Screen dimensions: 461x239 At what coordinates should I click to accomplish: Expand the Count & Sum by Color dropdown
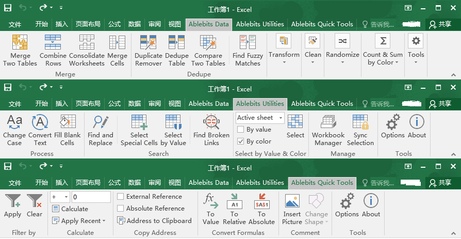tap(397, 63)
